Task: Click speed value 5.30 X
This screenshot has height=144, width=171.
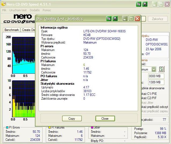Action: point(162,137)
